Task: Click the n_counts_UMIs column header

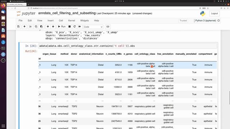Action: [x=114, y=54]
